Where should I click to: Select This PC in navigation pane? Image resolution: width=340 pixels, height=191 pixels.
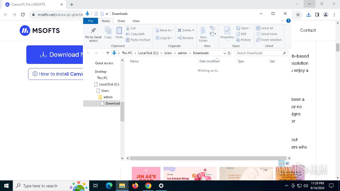coord(102,78)
